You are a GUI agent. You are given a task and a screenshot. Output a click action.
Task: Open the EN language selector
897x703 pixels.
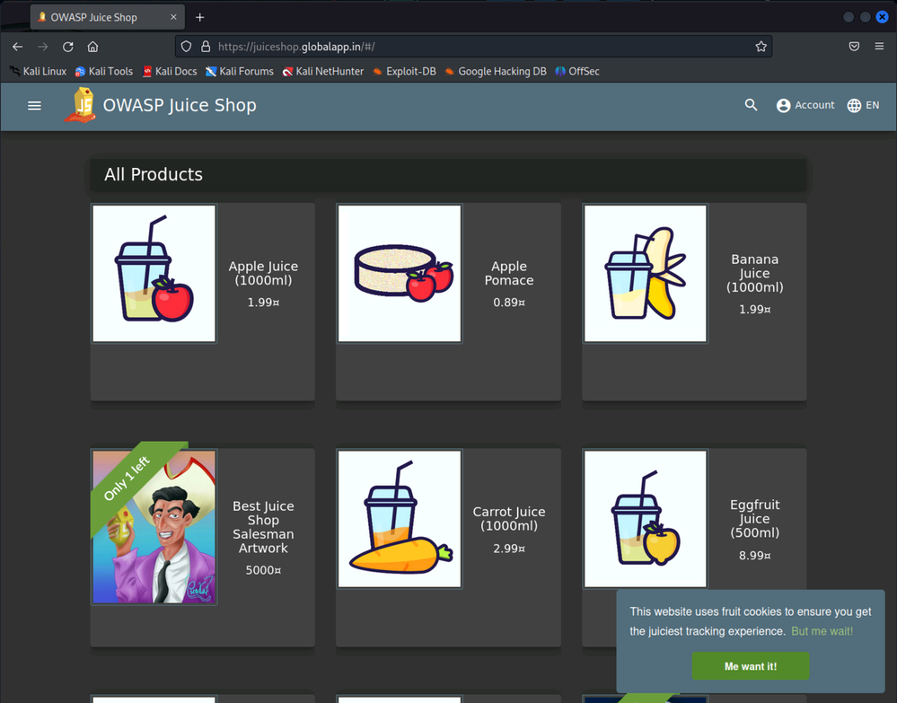[x=863, y=105]
